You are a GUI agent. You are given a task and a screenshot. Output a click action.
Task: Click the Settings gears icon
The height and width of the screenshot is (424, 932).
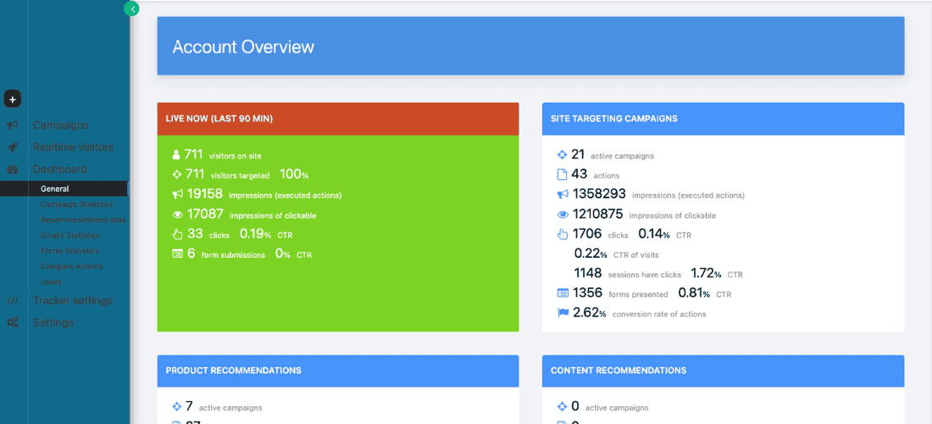coord(13,323)
